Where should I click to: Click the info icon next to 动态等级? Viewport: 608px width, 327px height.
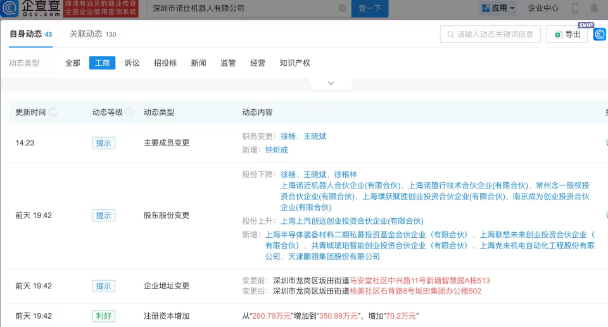click(x=129, y=112)
